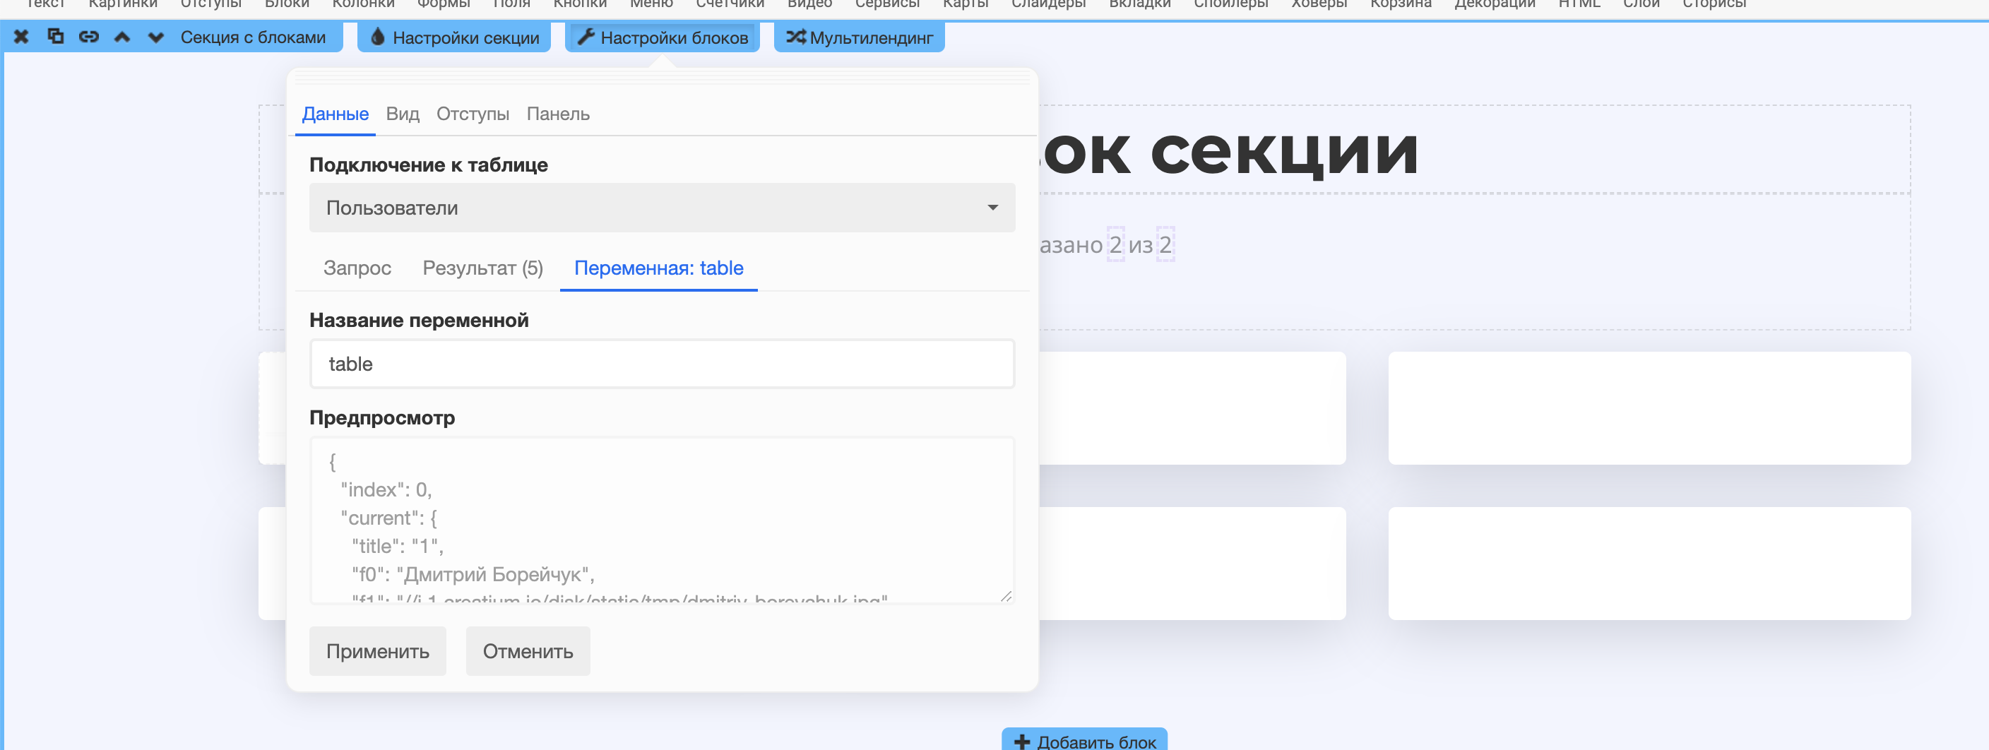Switch to the 'Вид' tab
The height and width of the screenshot is (750, 1989).
pos(403,114)
